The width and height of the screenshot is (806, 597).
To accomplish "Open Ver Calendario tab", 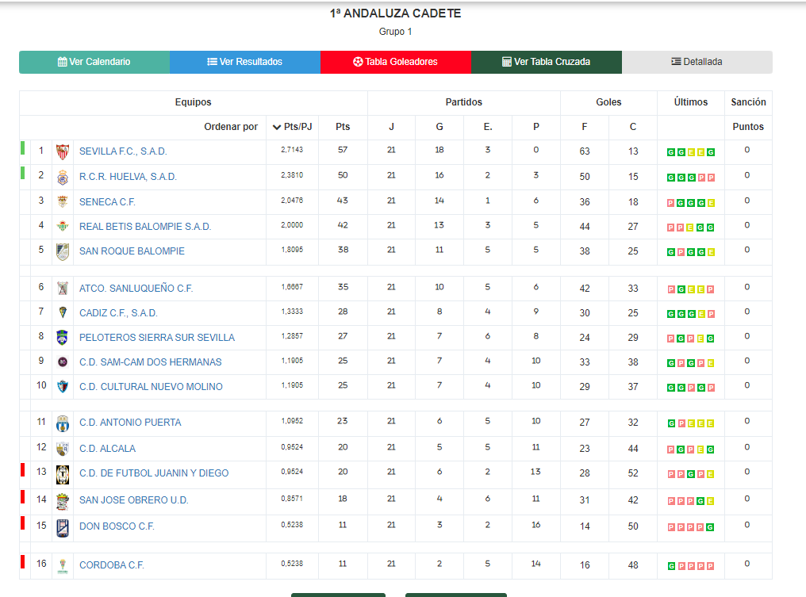I will click(x=94, y=62).
